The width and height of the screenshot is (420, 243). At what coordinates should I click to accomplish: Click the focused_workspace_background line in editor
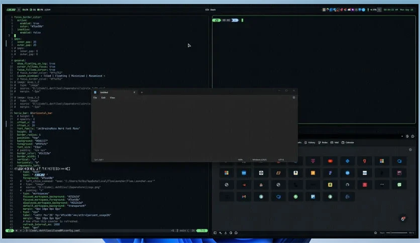click(x=51, y=197)
